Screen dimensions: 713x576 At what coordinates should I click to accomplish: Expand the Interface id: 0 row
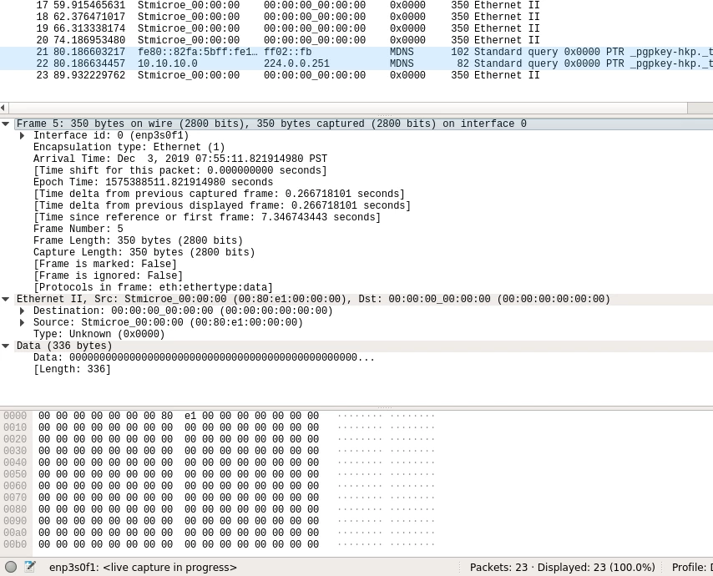[22, 135]
